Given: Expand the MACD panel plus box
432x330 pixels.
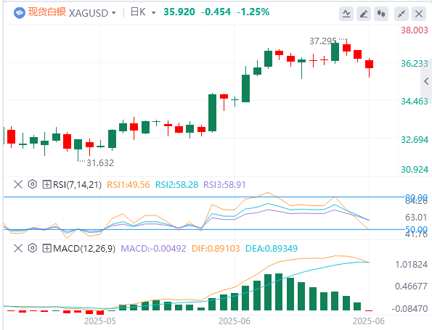Looking at the screenshot, I should (x=47, y=249).
